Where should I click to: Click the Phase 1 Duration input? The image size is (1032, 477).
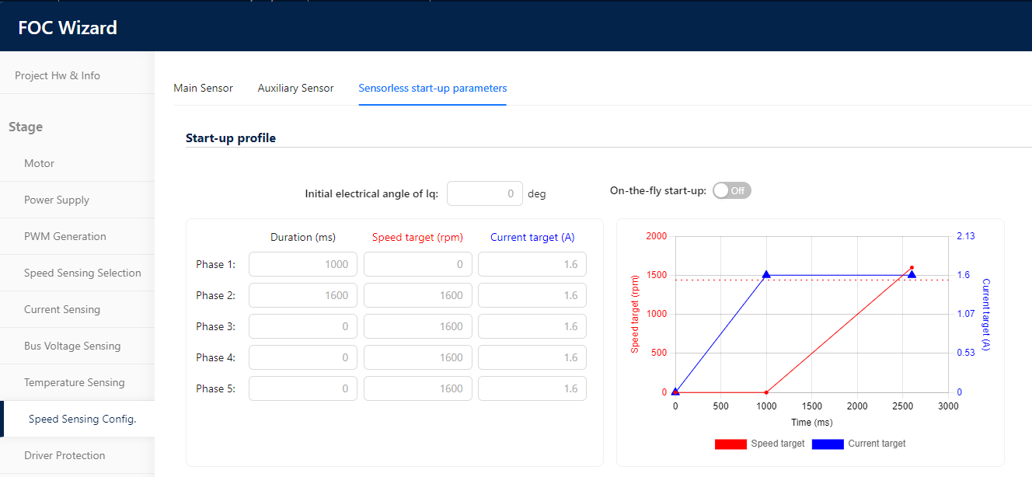coord(302,263)
